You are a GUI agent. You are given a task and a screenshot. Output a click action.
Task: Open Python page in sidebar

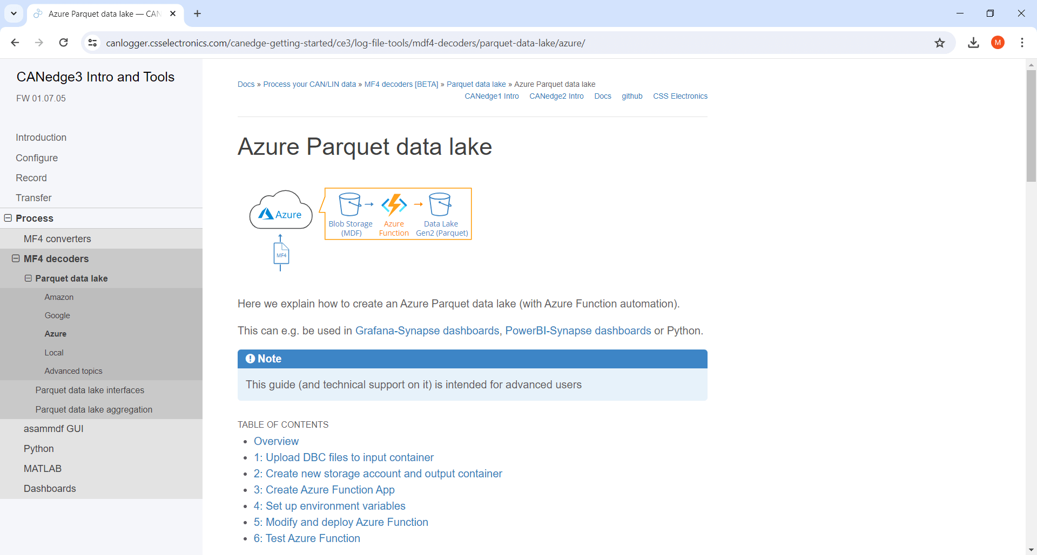point(39,449)
